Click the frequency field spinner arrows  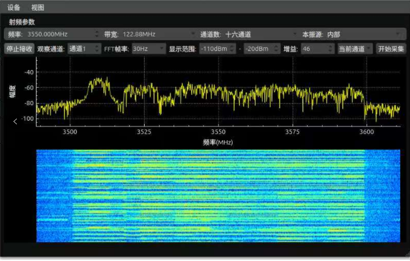point(97,34)
